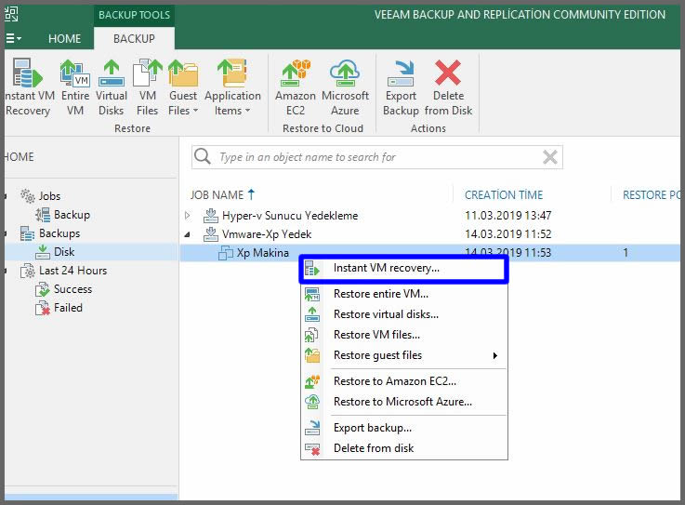Click Export backup menu icon

click(x=312, y=428)
